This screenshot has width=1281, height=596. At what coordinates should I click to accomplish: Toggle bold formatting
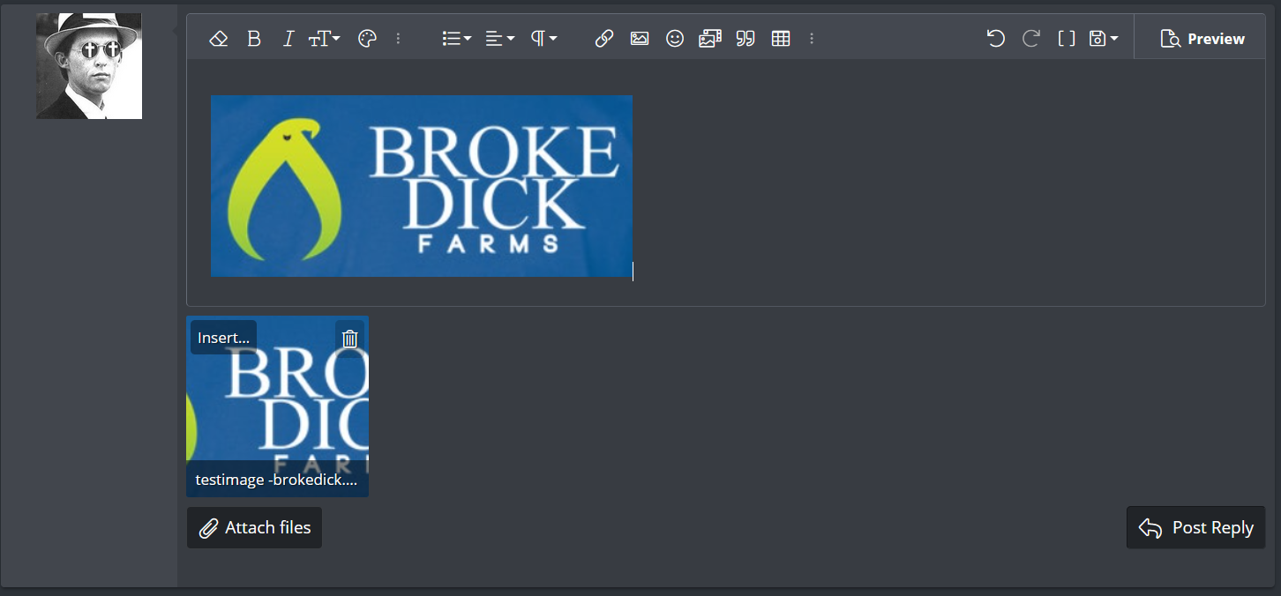[x=254, y=39]
